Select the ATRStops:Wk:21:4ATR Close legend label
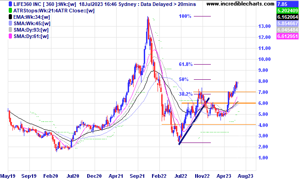The image size is (299, 181). click(54, 11)
